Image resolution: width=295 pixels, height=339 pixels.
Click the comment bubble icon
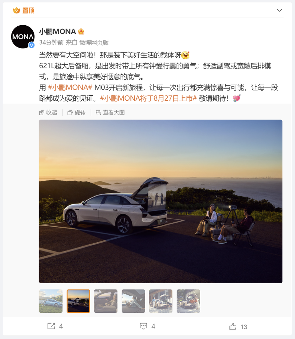[x=144, y=326]
